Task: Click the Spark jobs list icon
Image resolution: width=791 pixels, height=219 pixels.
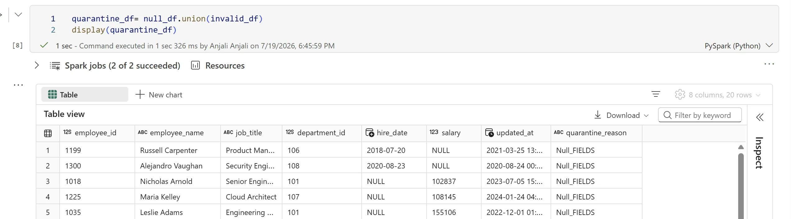Action: (55, 66)
